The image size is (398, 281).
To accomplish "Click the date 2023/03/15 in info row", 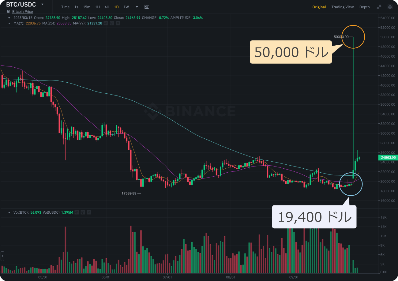I will point(23,18).
